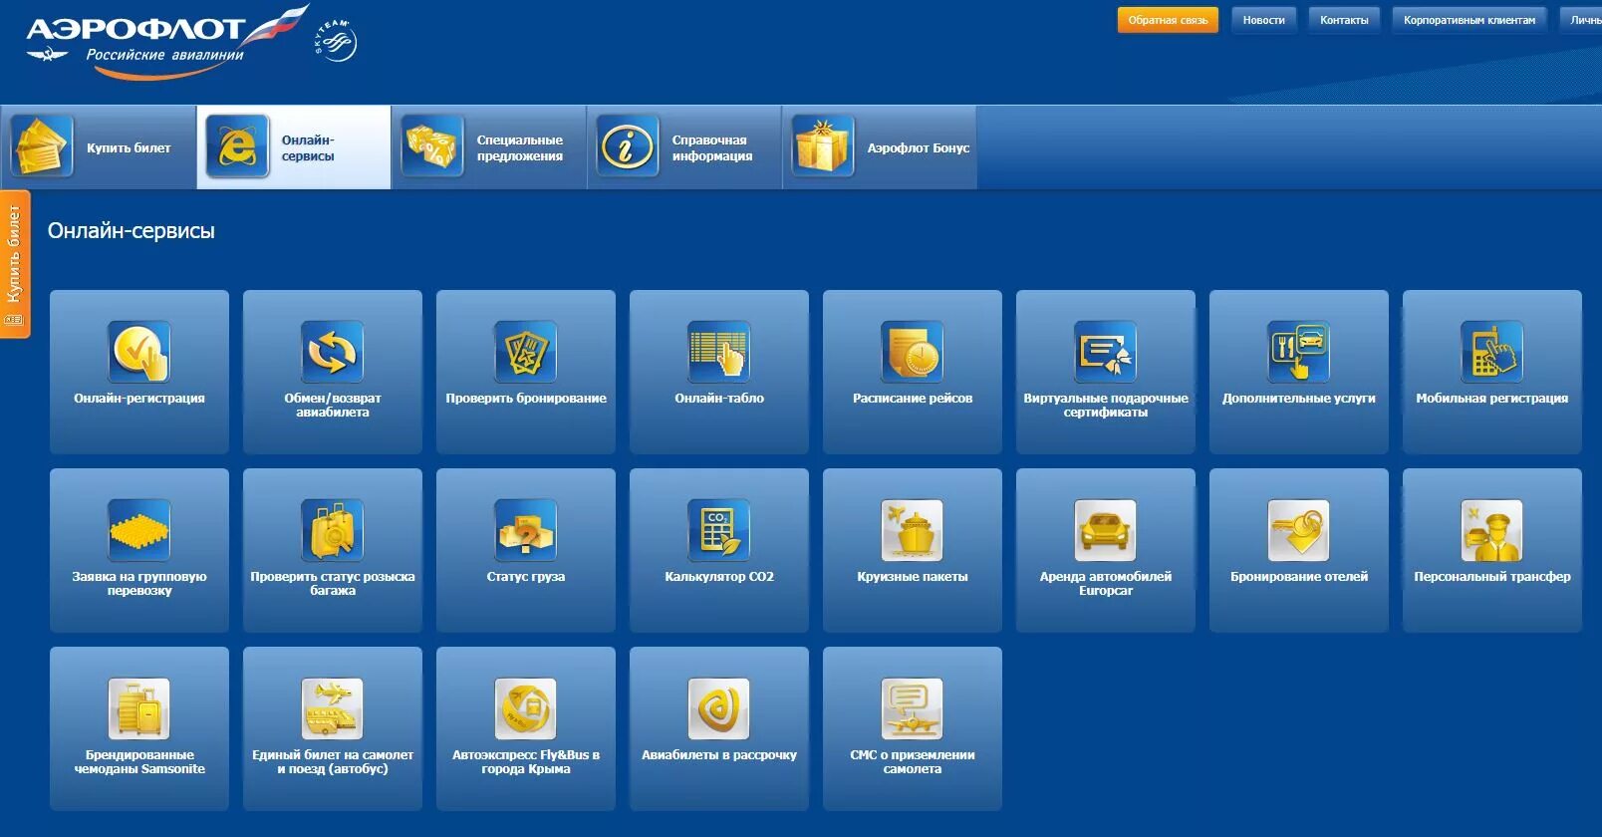Image resolution: width=1602 pixels, height=837 pixels.
Task: Click the Расписание рейсов label text
Action: click(913, 398)
